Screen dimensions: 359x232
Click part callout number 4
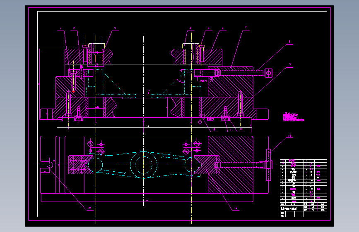190,28
